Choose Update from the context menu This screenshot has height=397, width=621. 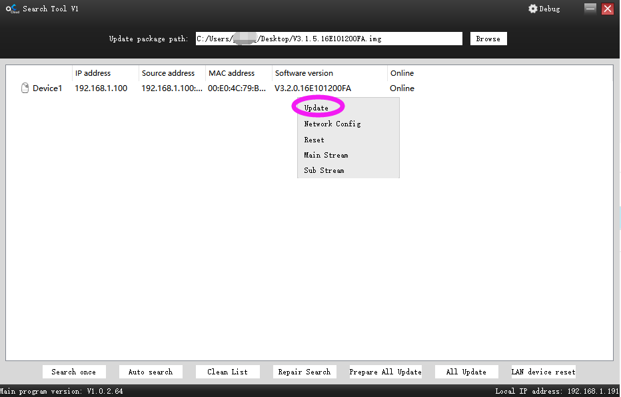pyautogui.click(x=316, y=108)
